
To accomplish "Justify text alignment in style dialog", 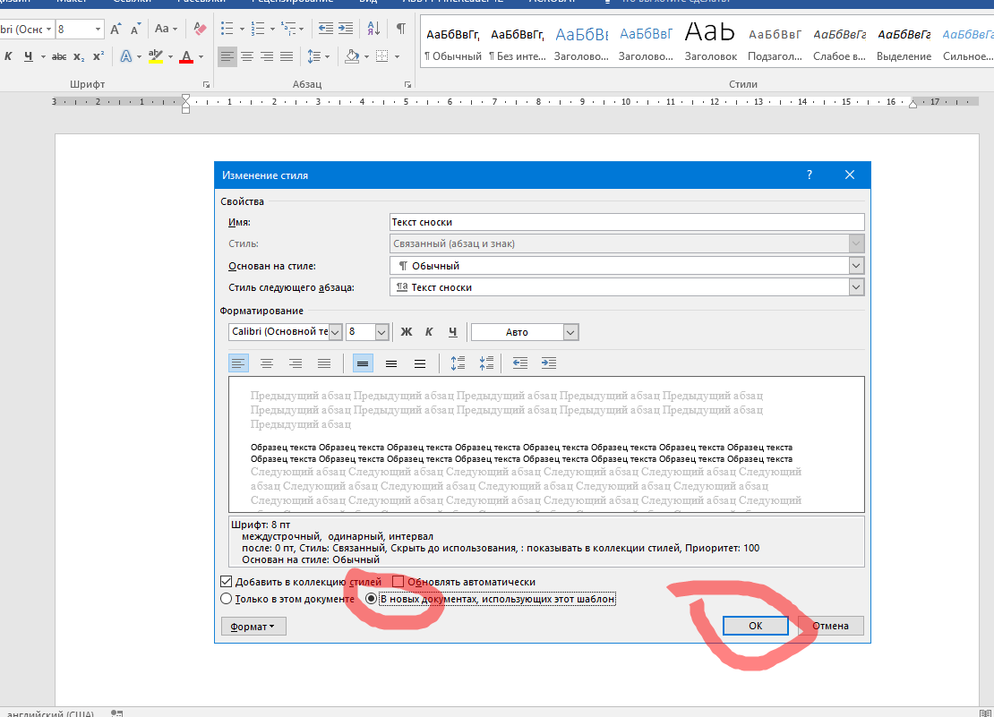I will point(324,363).
